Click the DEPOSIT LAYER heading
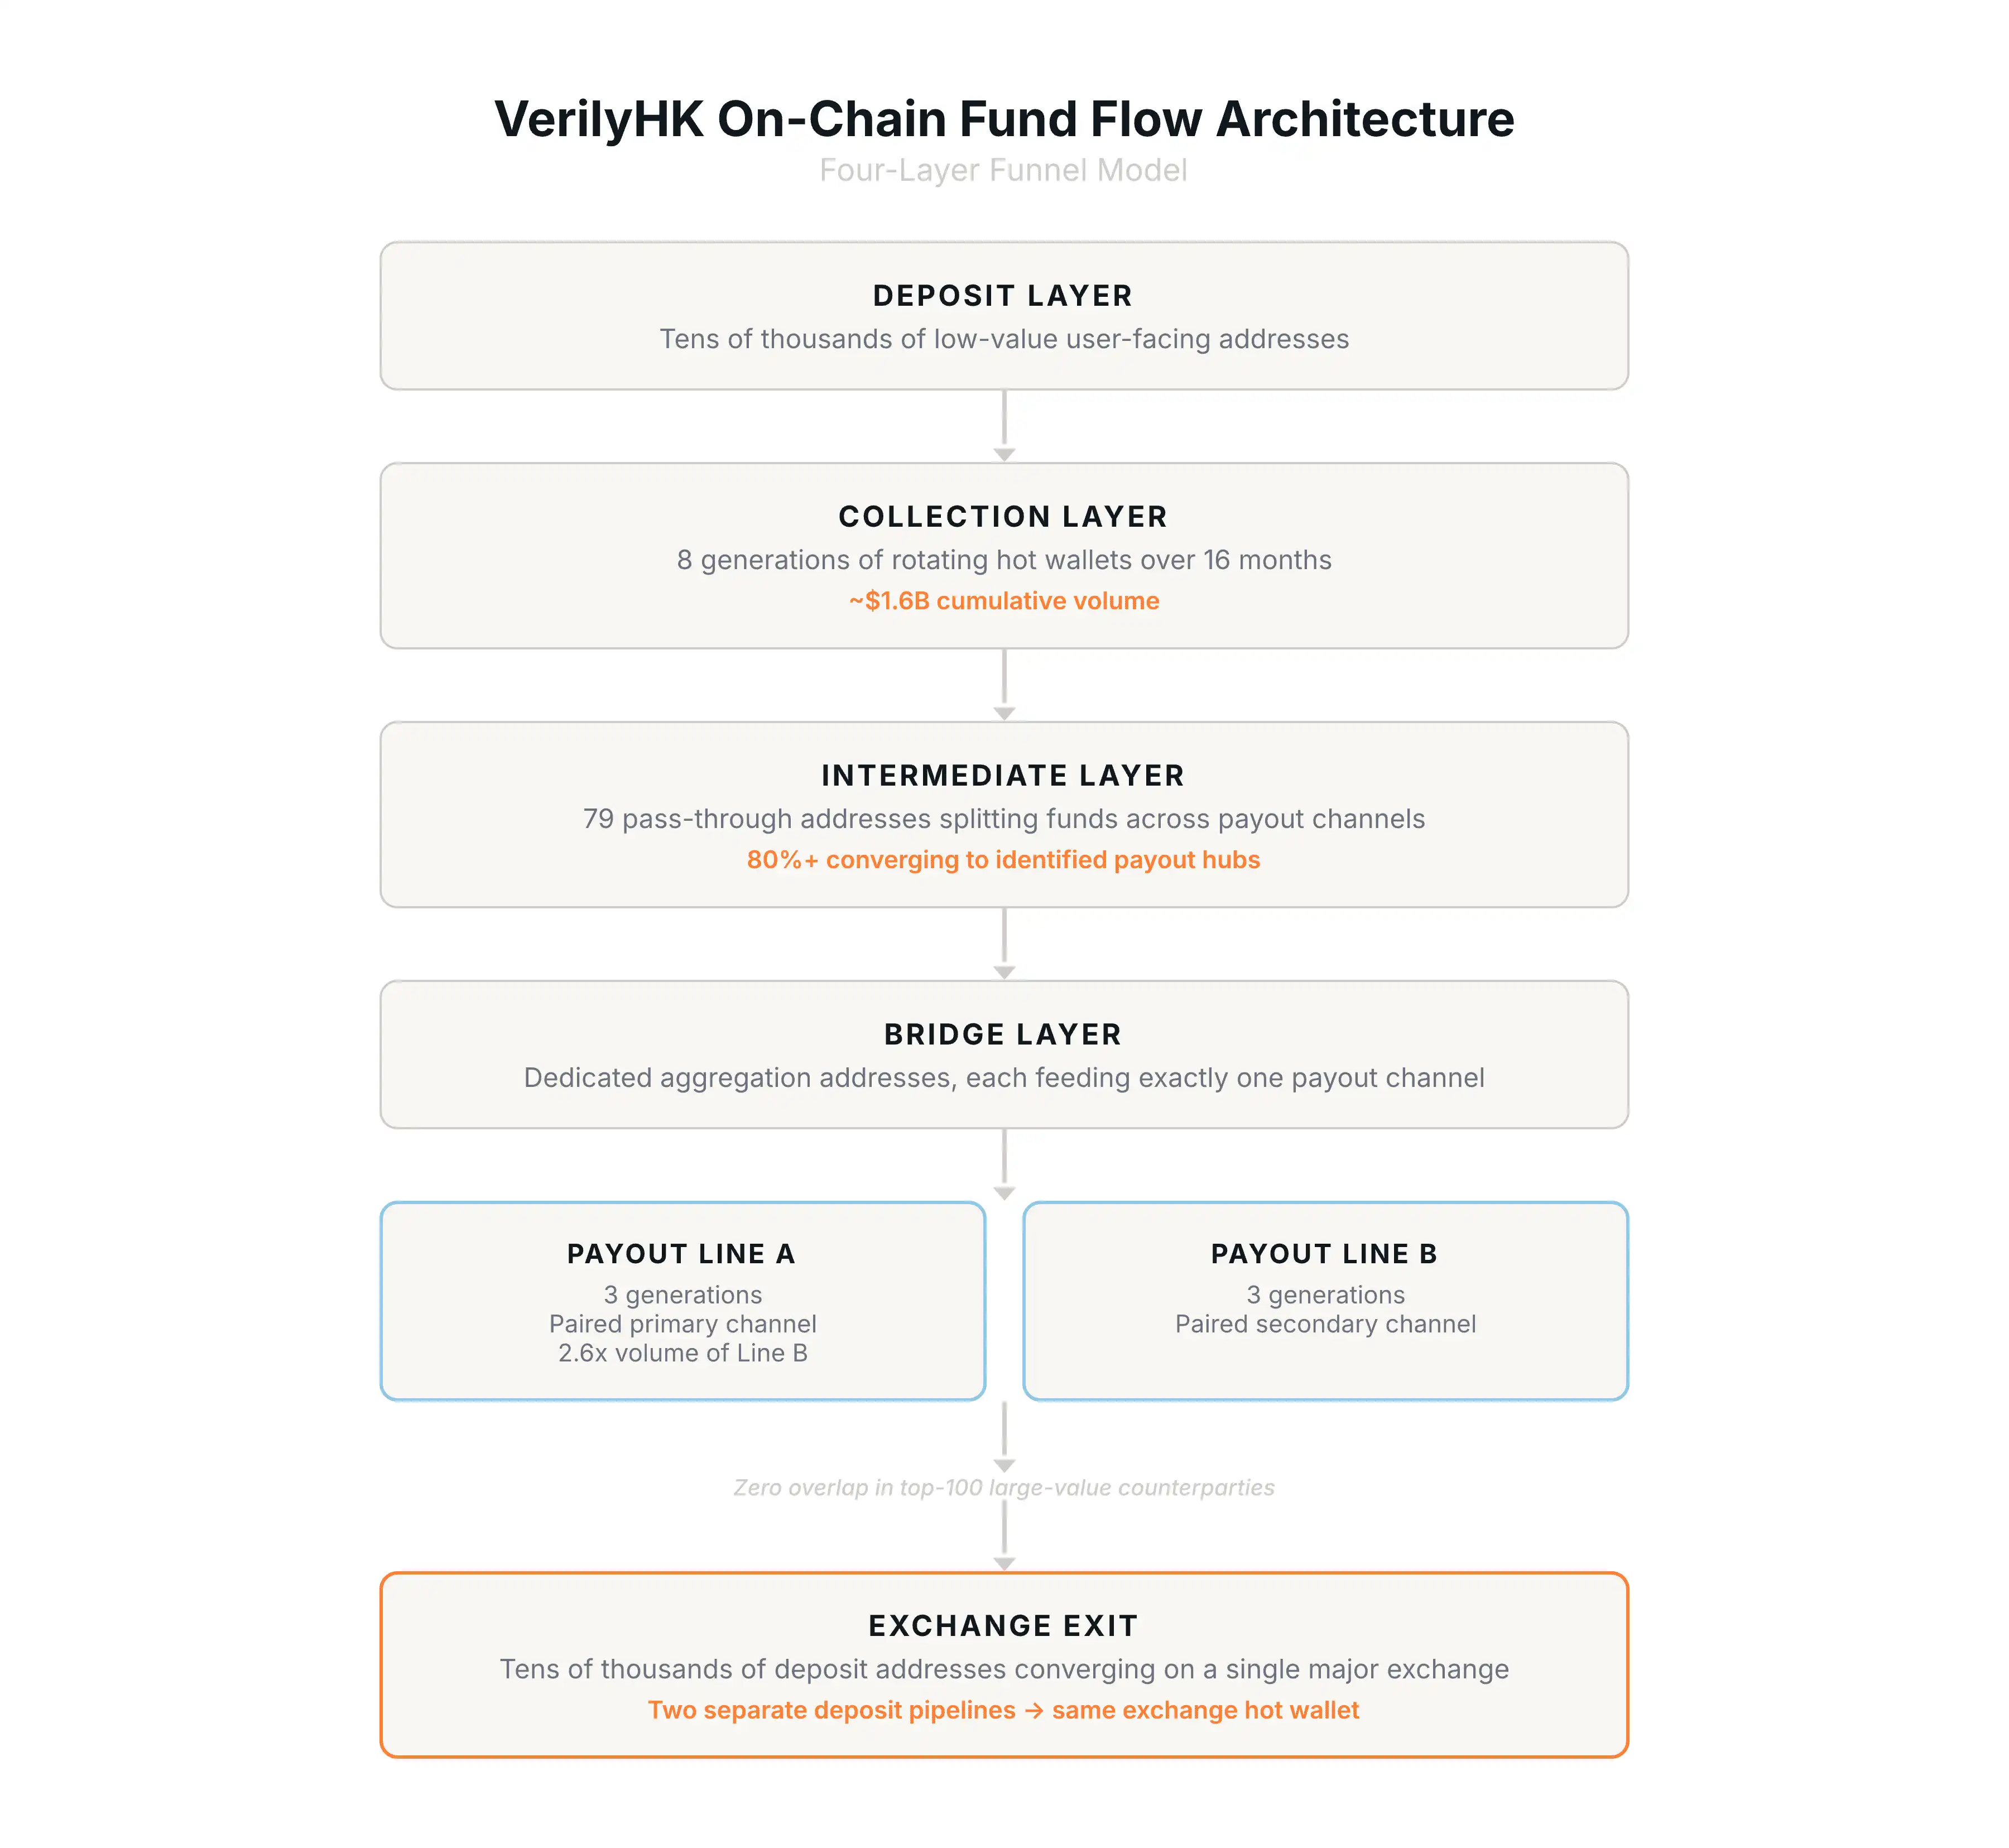This screenshot has height=1848, width=2009. 1003,296
